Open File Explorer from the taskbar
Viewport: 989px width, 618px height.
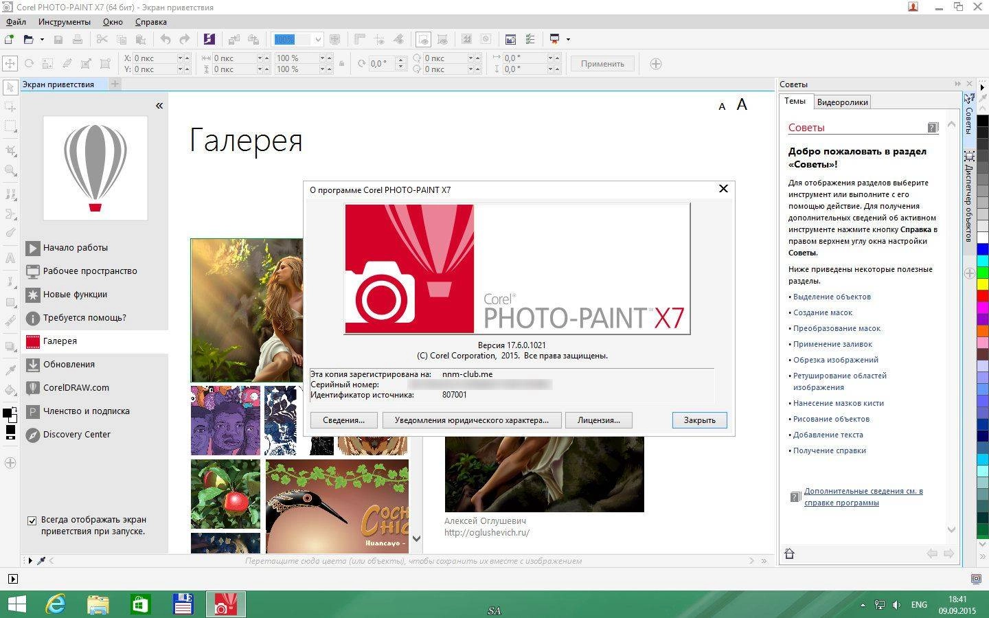98,604
